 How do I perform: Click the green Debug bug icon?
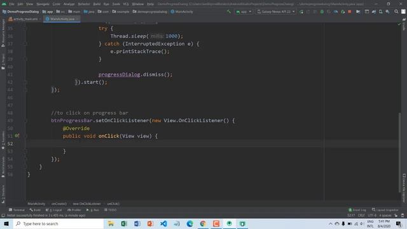[322, 11]
